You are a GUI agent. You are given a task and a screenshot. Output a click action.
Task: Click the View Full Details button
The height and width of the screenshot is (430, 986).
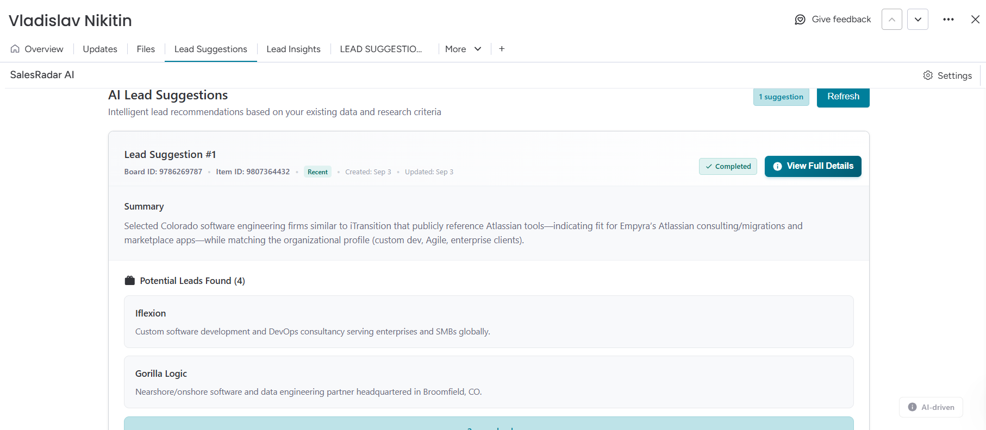(813, 166)
